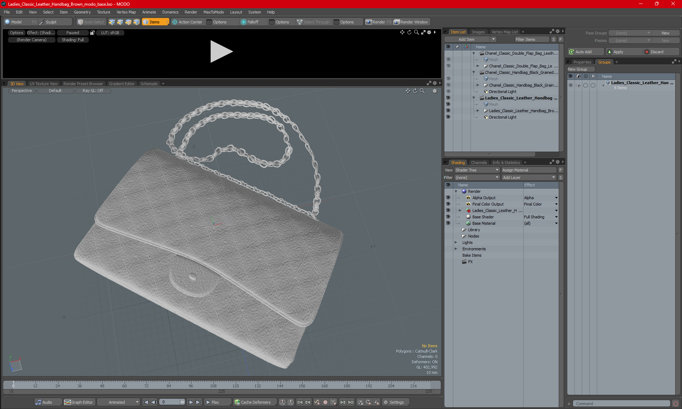
Task: Expand the Lights entry in Shader Tree
Action: click(456, 242)
